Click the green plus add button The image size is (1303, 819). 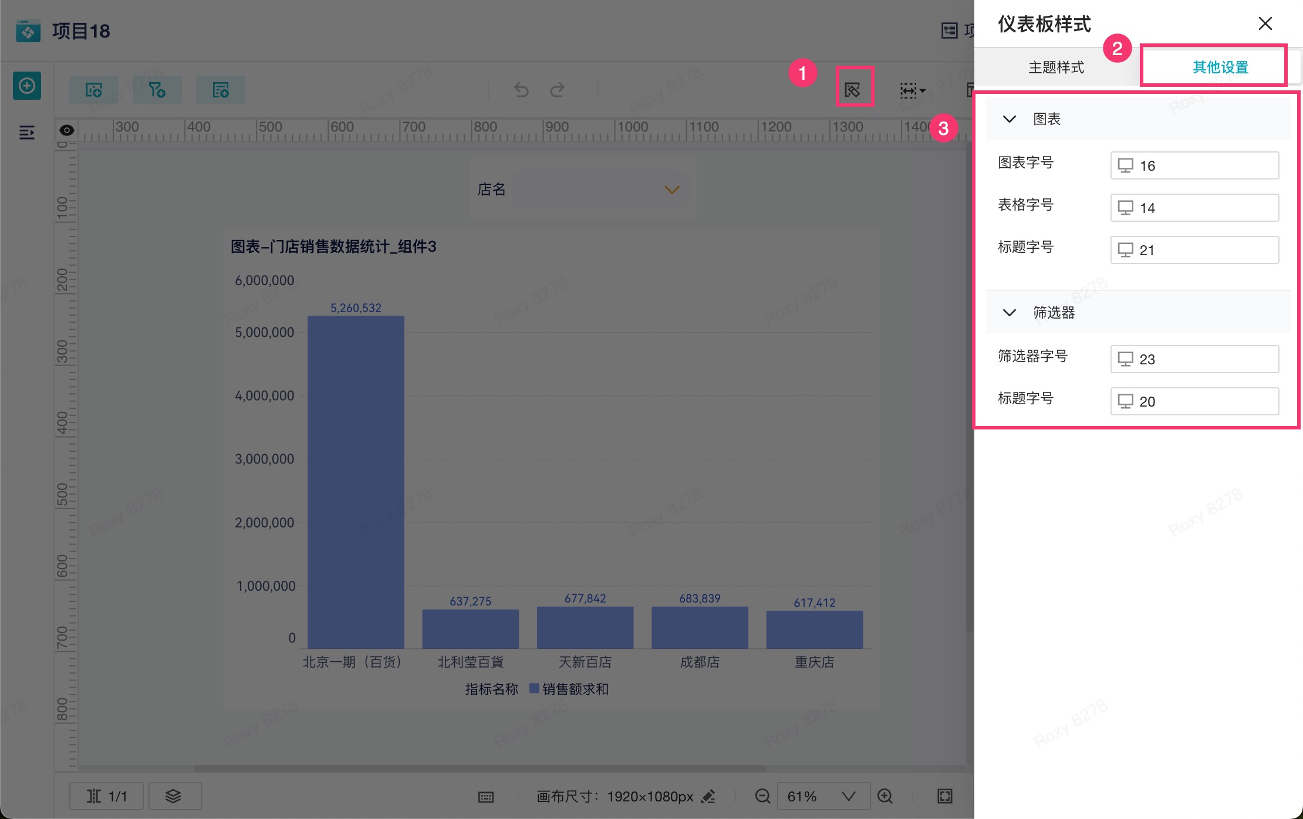(x=27, y=86)
